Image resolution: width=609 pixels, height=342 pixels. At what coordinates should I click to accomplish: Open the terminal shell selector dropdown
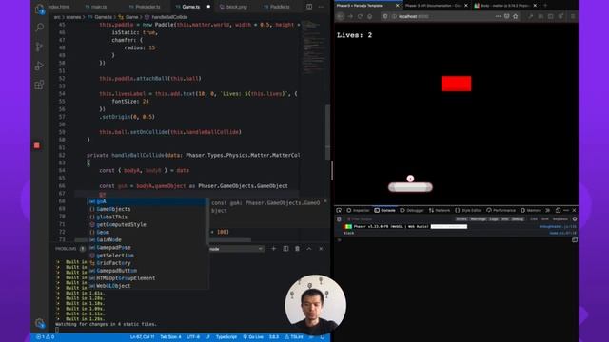[x=236, y=249]
